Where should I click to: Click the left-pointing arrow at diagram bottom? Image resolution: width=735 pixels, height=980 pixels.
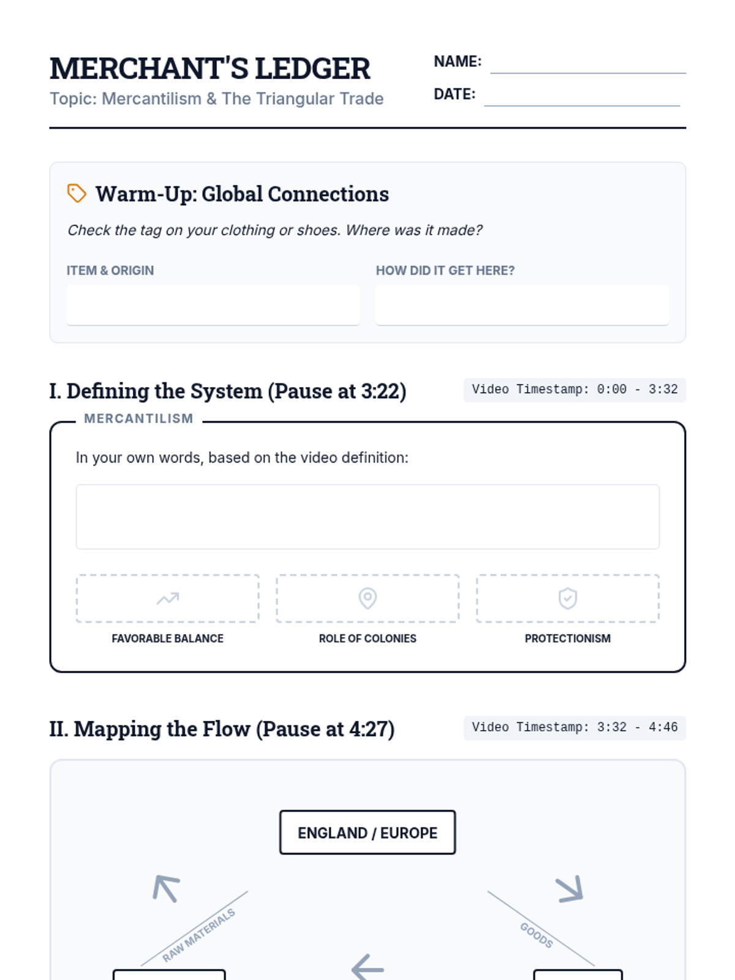pyautogui.click(x=367, y=968)
